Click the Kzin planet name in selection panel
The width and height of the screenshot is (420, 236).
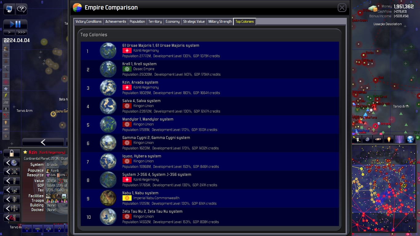33,152
